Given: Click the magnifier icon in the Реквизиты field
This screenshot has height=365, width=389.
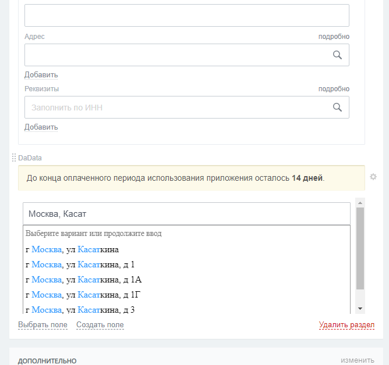Looking at the screenshot, I should coord(337,108).
